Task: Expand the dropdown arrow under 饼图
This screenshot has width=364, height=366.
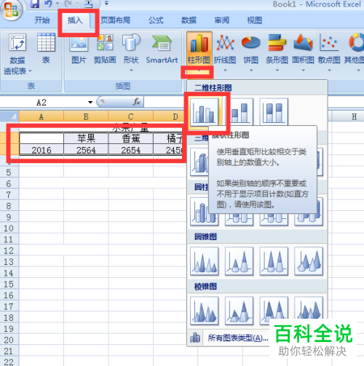Action: 251,71
